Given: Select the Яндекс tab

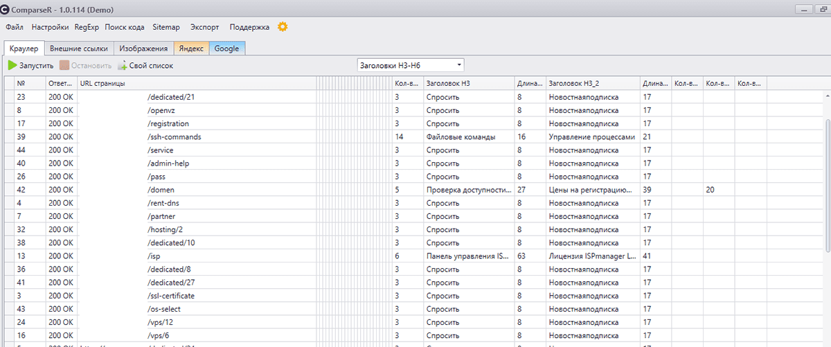Looking at the screenshot, I should coord(191,48).
